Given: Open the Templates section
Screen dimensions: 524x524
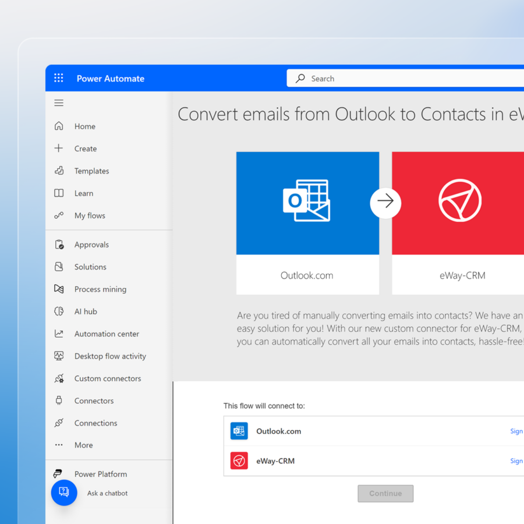Looking at the screenshot, I should [92, 171].
